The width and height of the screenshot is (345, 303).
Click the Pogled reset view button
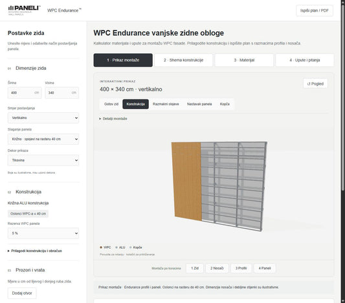tap(315, 83)
